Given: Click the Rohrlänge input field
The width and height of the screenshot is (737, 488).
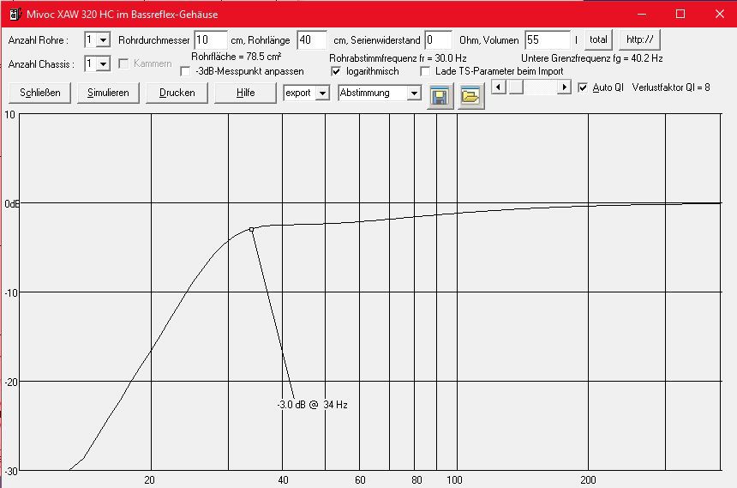Looking at the screenshot, I should (312, 40).
